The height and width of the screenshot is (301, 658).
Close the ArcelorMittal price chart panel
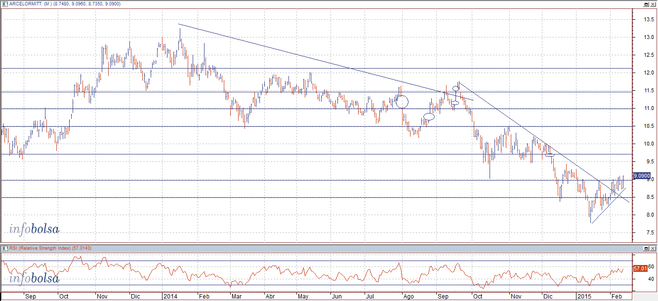point(653,3)
